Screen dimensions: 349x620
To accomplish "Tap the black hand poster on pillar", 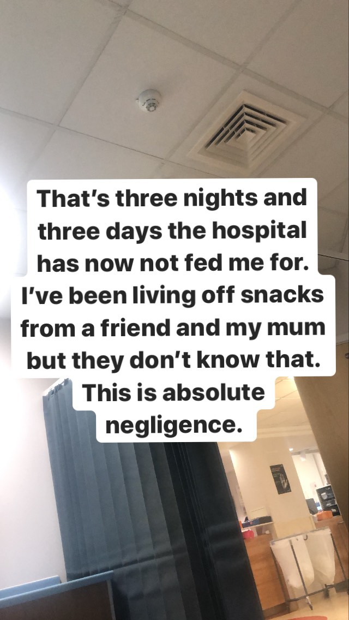I will (x=280, y=479).
